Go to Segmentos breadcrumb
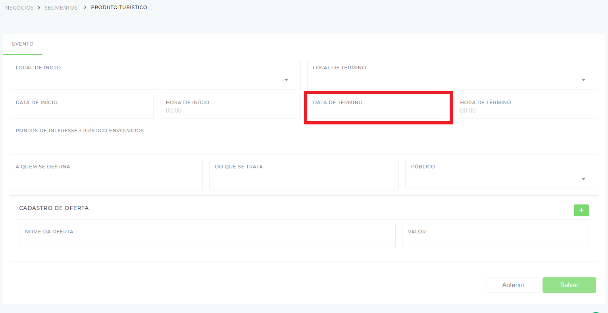 [x=61, y=8]
